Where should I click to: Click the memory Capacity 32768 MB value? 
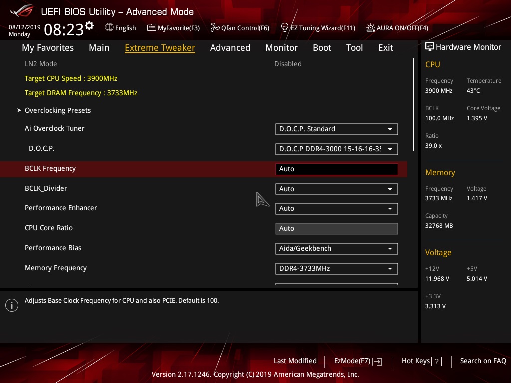pos(439,226)
